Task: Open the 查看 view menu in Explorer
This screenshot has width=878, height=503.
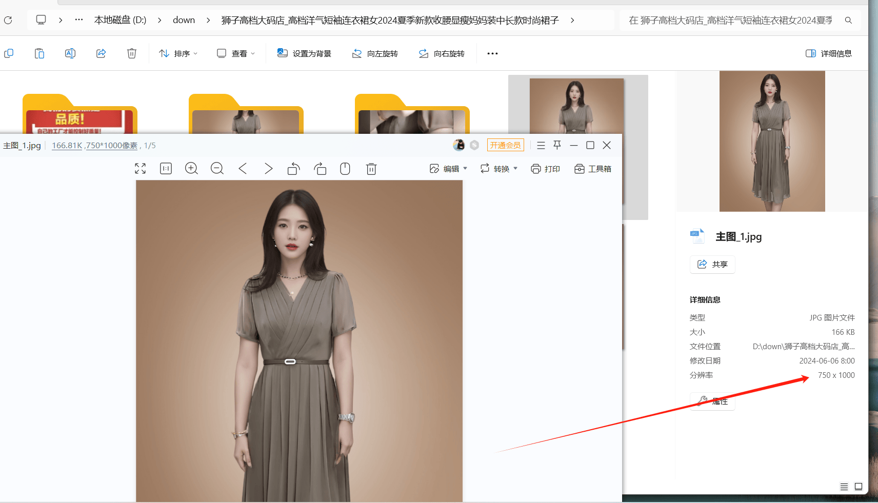Action: 235,53
